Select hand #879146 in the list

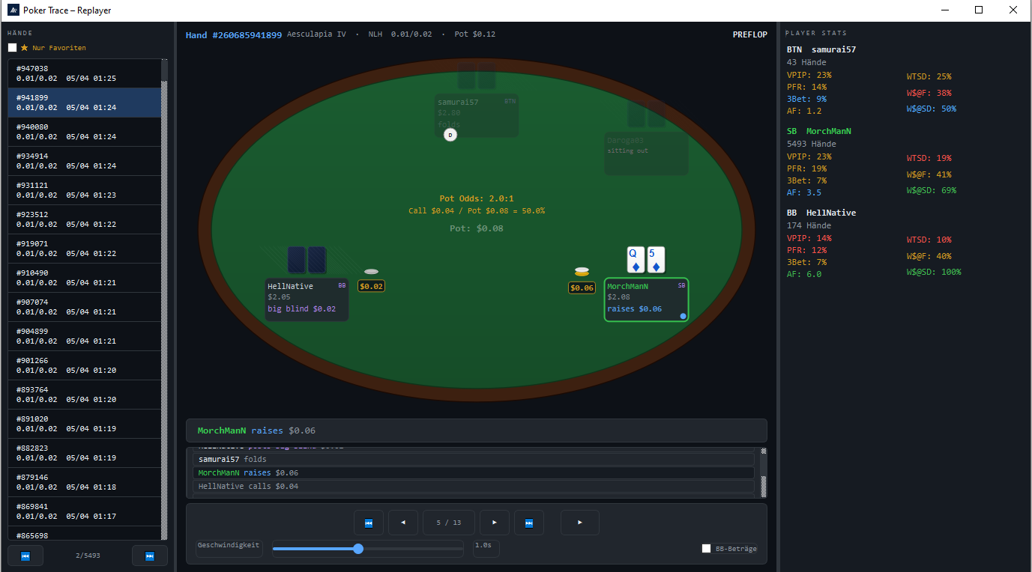[x=85, y=482]
